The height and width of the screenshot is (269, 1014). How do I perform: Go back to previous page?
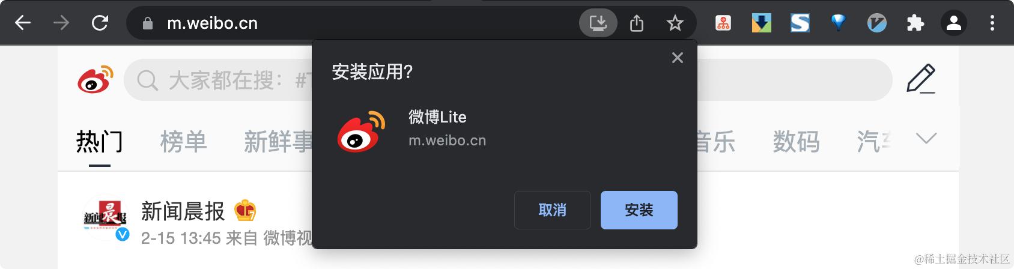[23, 23]
